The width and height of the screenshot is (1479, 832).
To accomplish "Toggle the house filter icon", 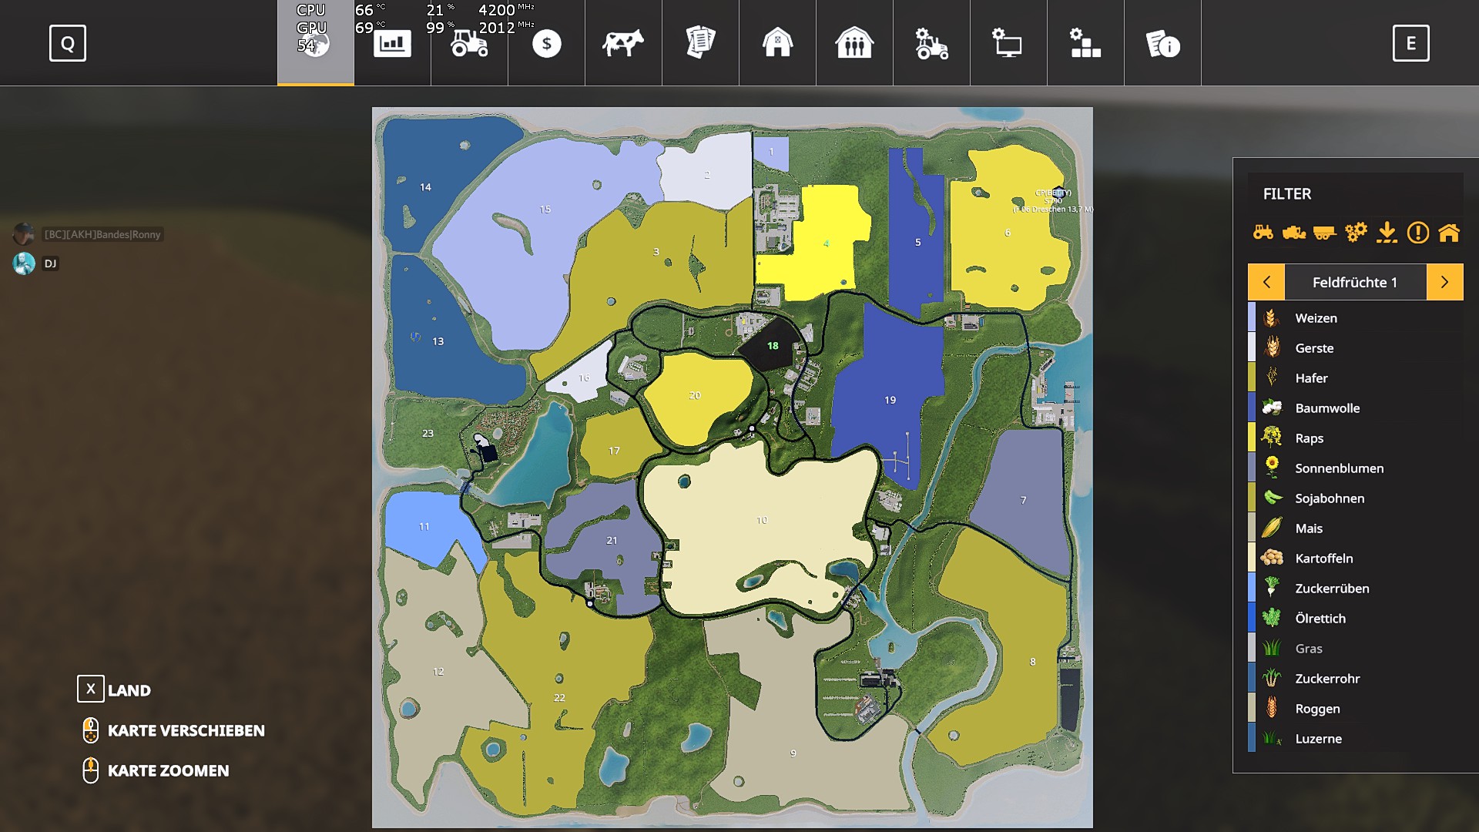I will tap(1449, 232).
